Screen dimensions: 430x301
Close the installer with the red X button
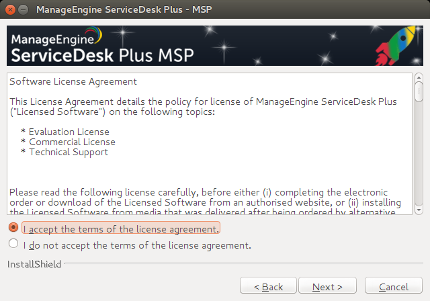point(10,10)
